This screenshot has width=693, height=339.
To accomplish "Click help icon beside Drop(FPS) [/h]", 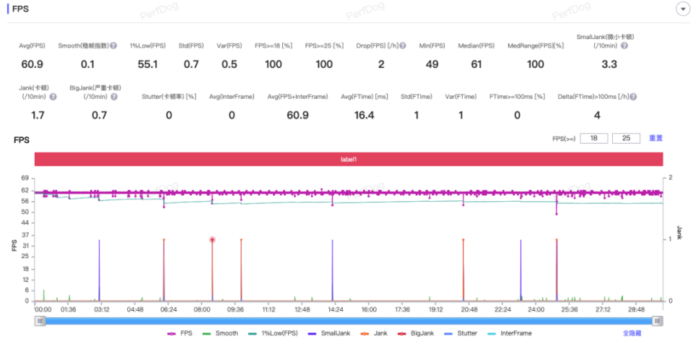I will pyautogui.click(x=403, y=45).
